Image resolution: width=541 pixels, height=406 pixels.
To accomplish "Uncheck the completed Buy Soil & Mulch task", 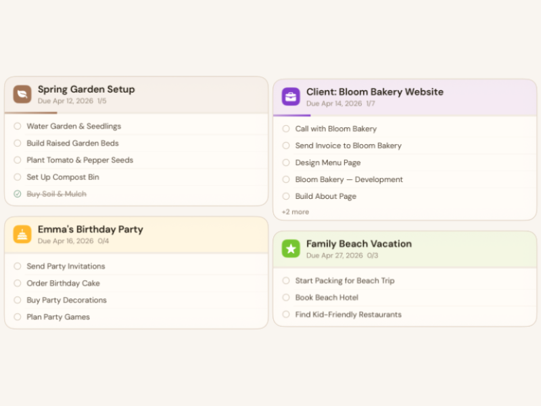I will (17, 194).
